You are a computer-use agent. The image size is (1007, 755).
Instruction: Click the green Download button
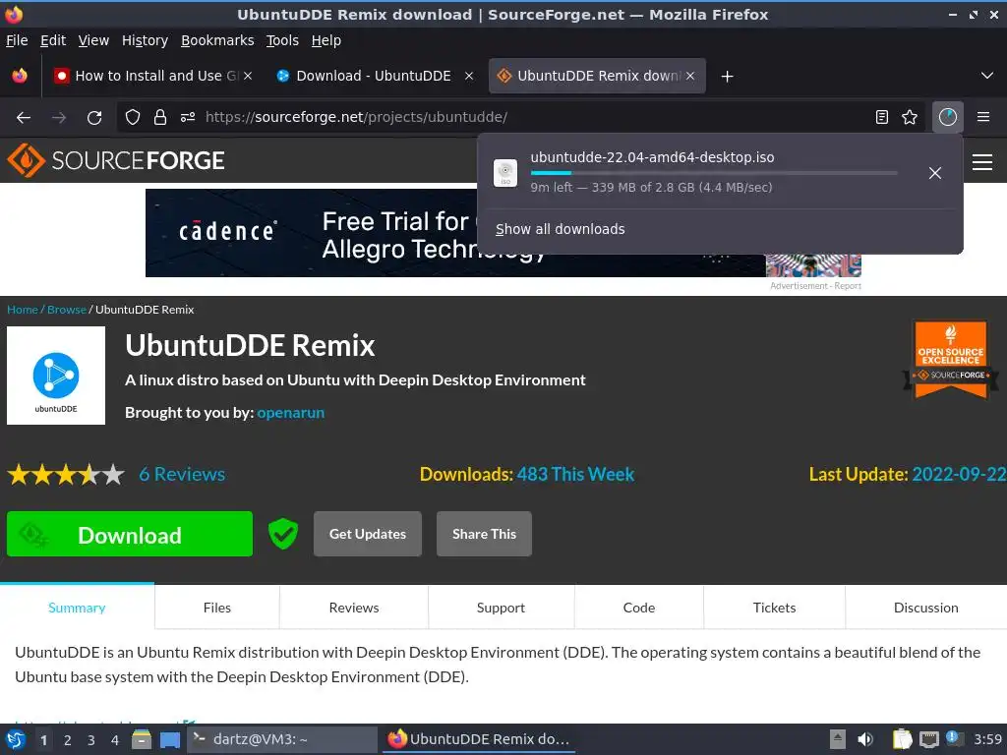pos(130,534)
